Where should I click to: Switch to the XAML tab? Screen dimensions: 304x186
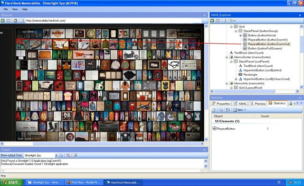coord(240,104)
